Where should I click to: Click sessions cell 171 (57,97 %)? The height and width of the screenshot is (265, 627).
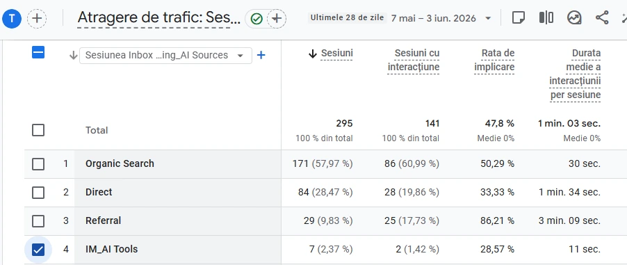[323, 163]
